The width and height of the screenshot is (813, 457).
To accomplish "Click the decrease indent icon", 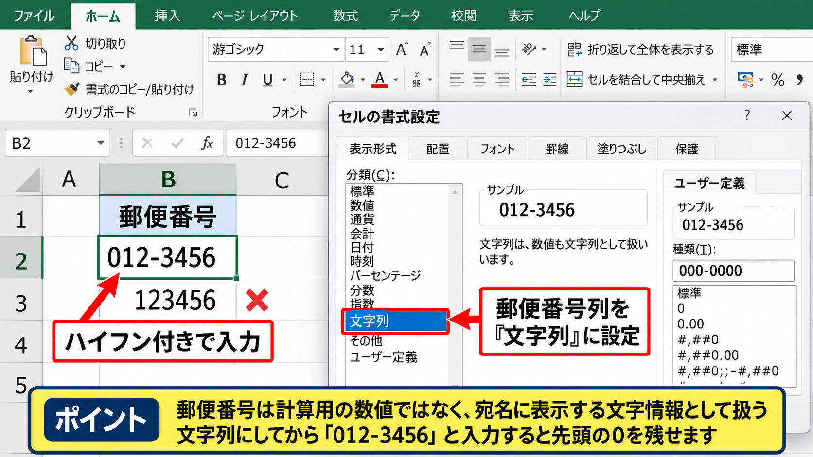I will point(529,79).
